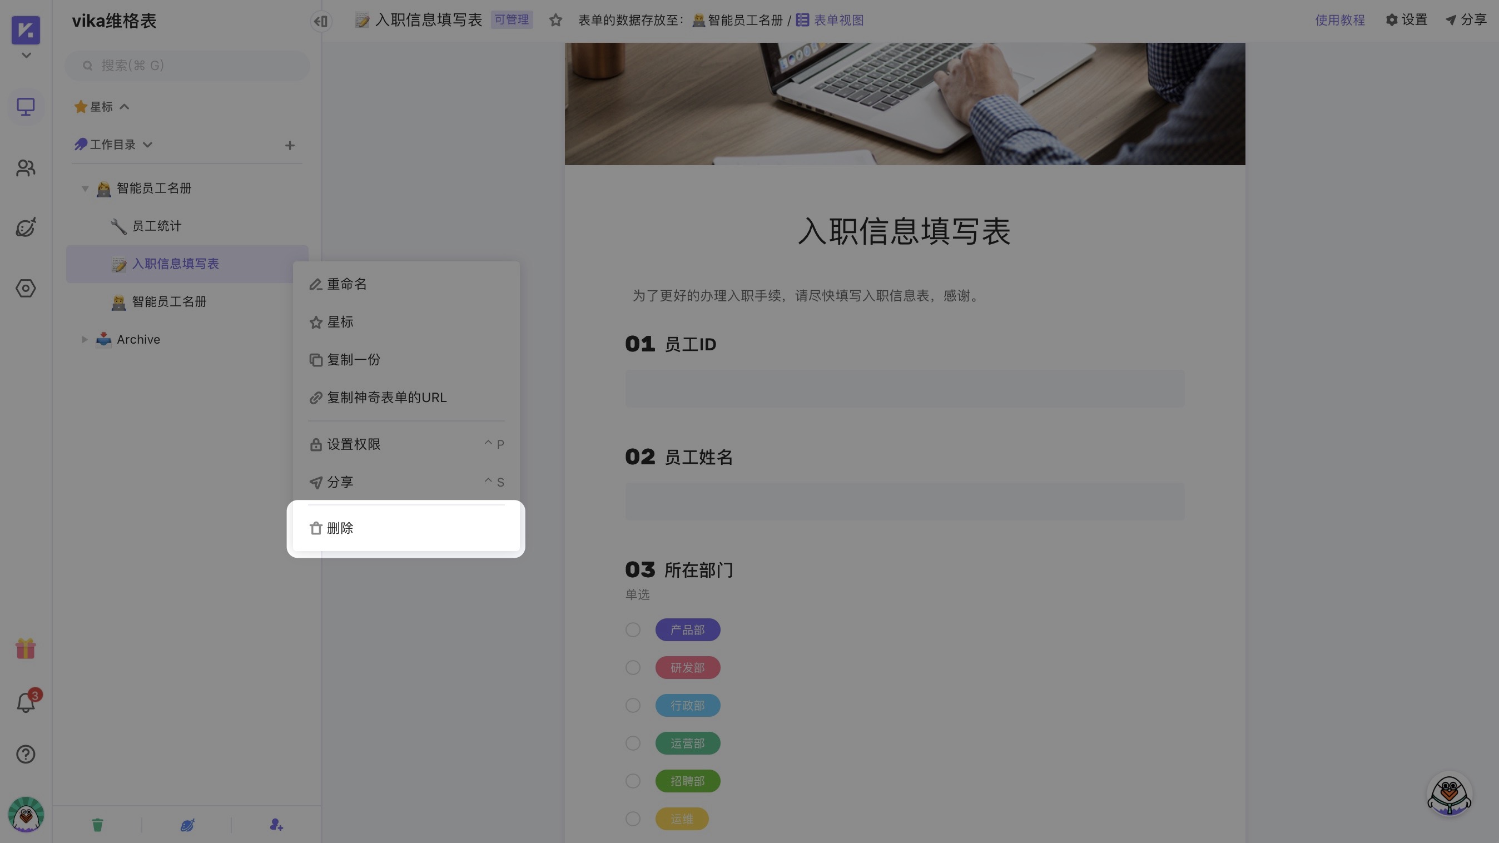Open the trash bin at sidebar bottom
Image resolution: width=1499 pixels, height=843 pixels.
pyautogui.click(x=97, y=825)
